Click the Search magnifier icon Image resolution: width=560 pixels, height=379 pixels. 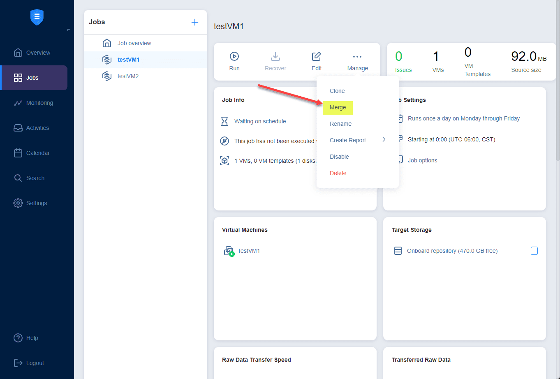point(18,178)
